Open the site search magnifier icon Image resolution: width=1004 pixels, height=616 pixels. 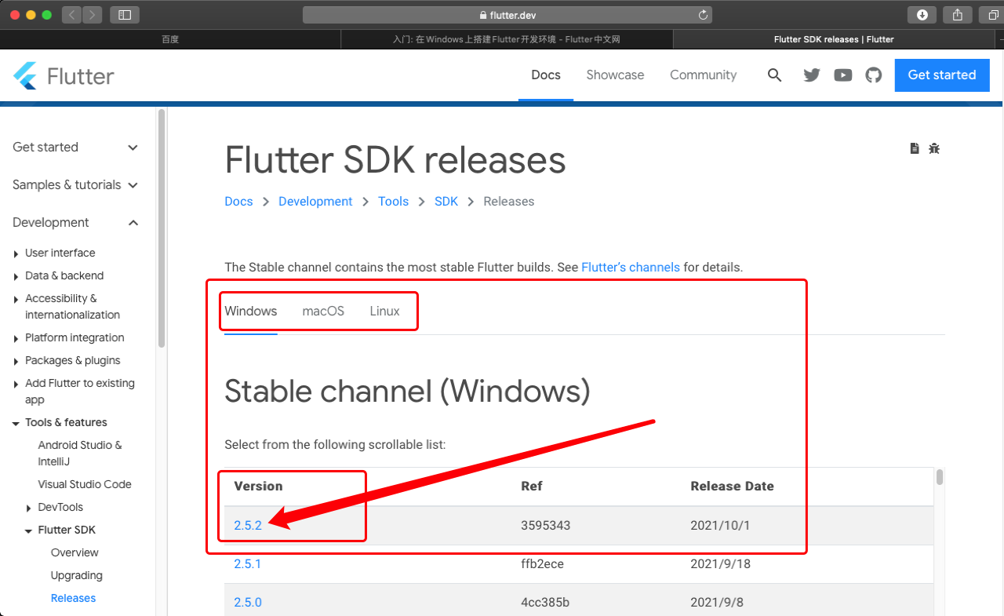(x=774, y=75)
